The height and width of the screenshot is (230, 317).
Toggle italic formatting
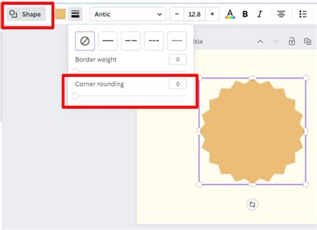pyautogui.click(x=260, y=14)
